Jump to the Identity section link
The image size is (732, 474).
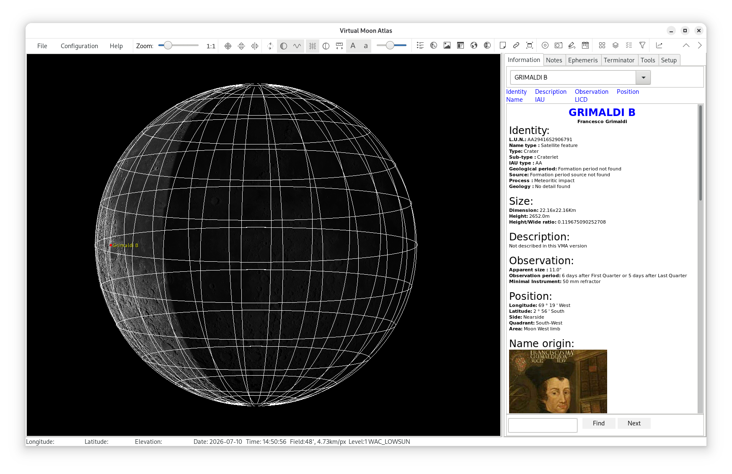[516, 92]
